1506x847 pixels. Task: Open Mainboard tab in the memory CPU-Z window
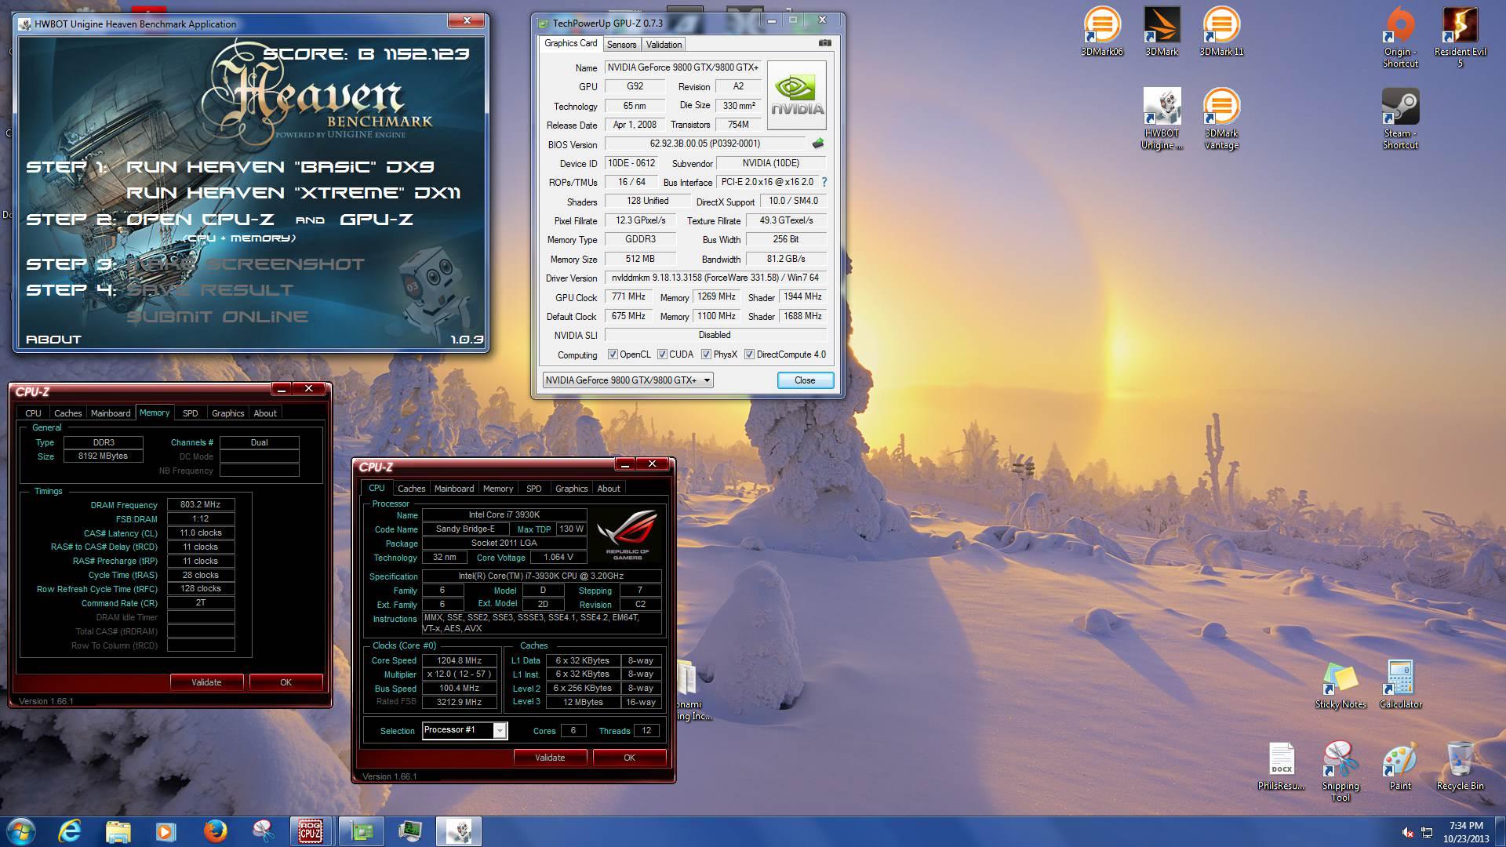pos(111,413)
